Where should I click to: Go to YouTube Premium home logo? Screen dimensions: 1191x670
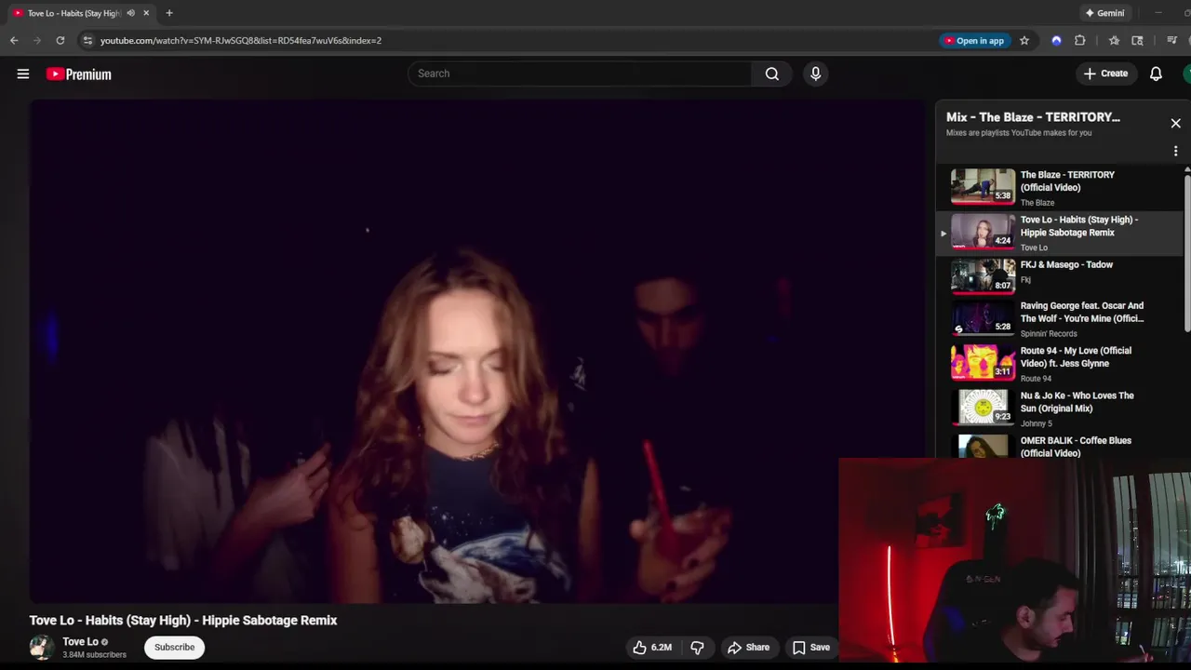tap(79, 74)
